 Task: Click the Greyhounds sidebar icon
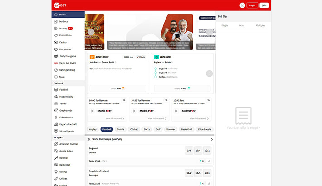(56, 111)
